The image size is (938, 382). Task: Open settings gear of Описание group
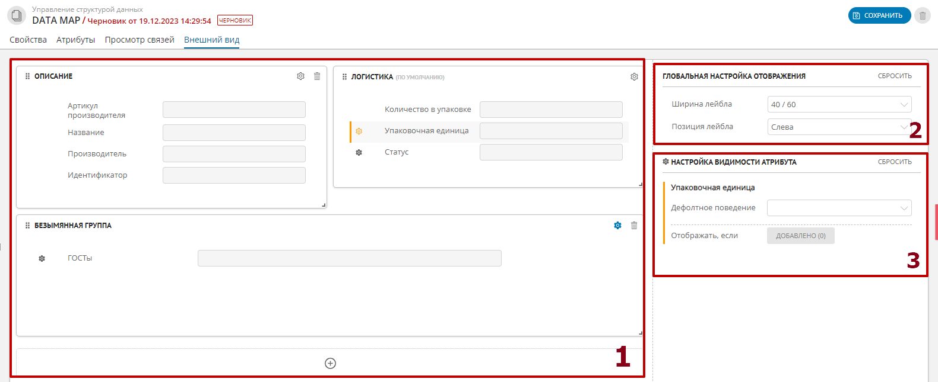(x=300, y=76)
